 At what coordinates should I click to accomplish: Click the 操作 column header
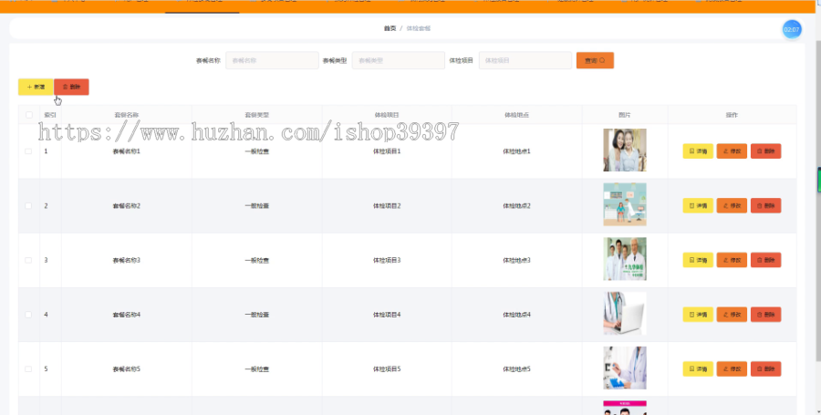[732, 115]
